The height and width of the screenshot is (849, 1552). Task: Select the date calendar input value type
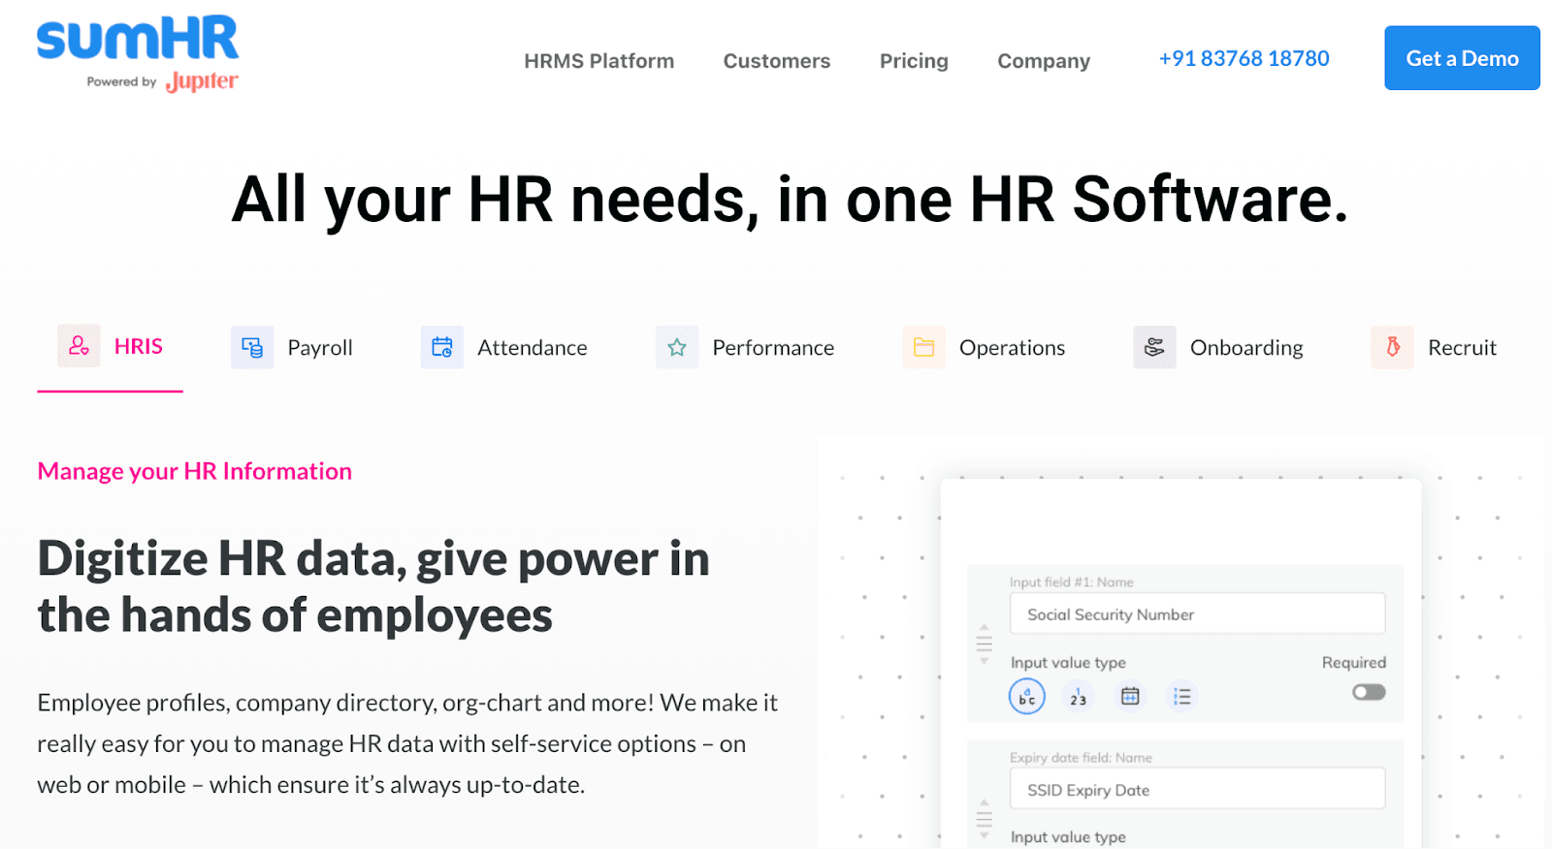pos(1130,696)
